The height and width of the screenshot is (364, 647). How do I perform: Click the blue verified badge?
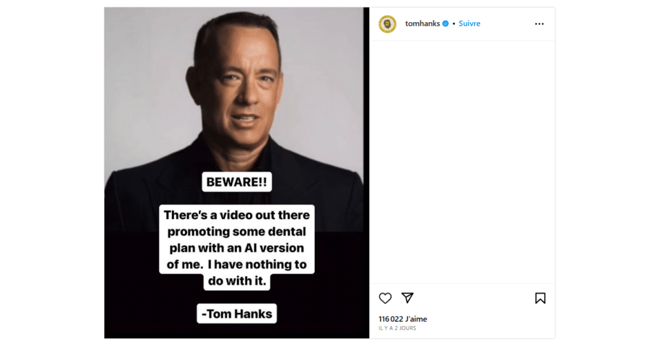coord(445,23)
